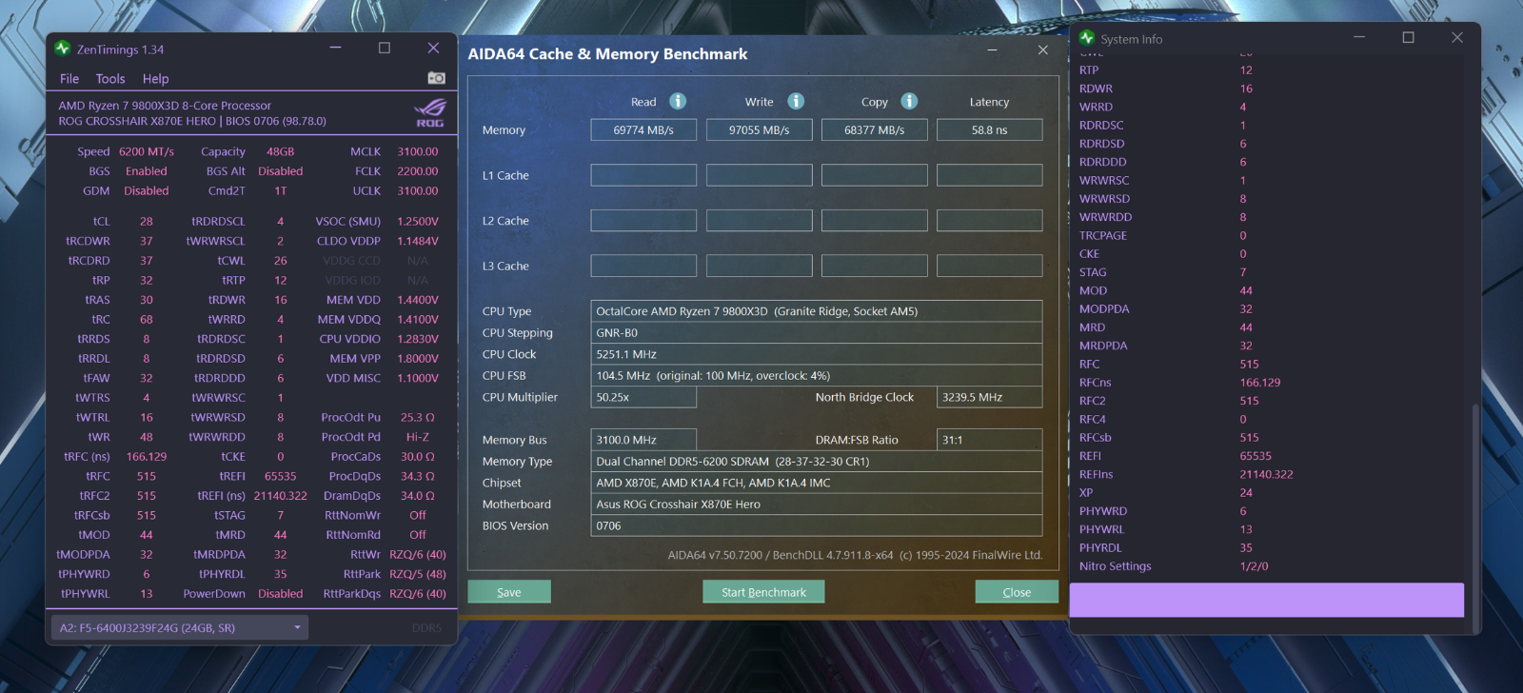Click the Memory Type DDR5-6200 field
1523x693 pixels.
click(817, 462)
